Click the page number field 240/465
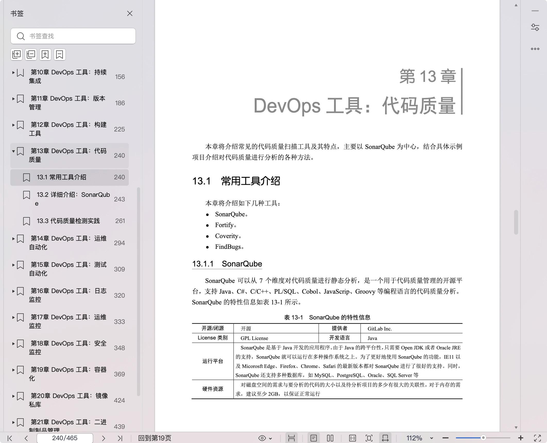This screenshot has height=443, width=547. click(x=65, y=438)
